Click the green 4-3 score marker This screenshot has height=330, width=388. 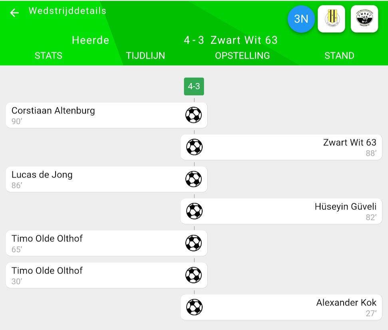pyautogui.click(x=194, y=86)
